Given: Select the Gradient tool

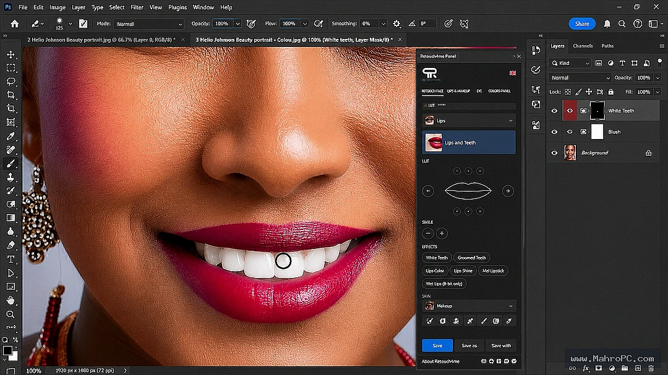Looking at the screenshot, I should (x=11, y=218).
